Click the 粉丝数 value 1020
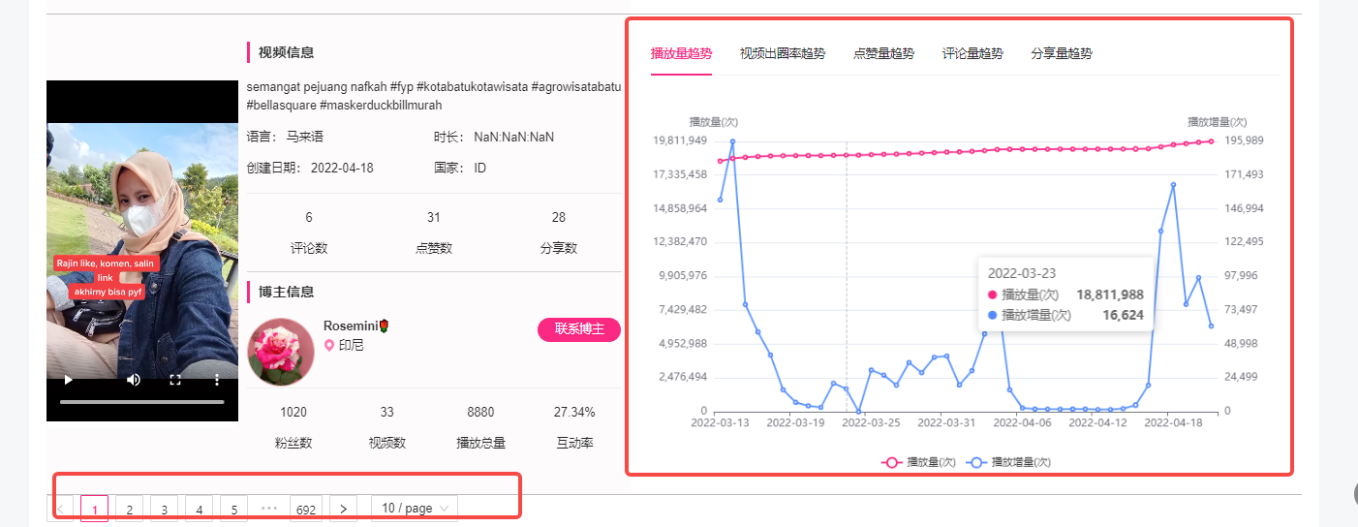This screenshot has height=527, width=1358. coord(293,412)
